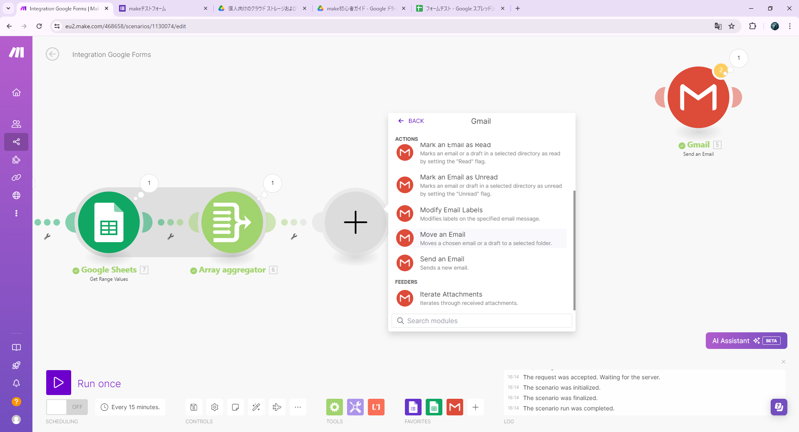Switch to the makeテストフォーム browser tab
Viewport: 799px width, 432px height.
163,8
